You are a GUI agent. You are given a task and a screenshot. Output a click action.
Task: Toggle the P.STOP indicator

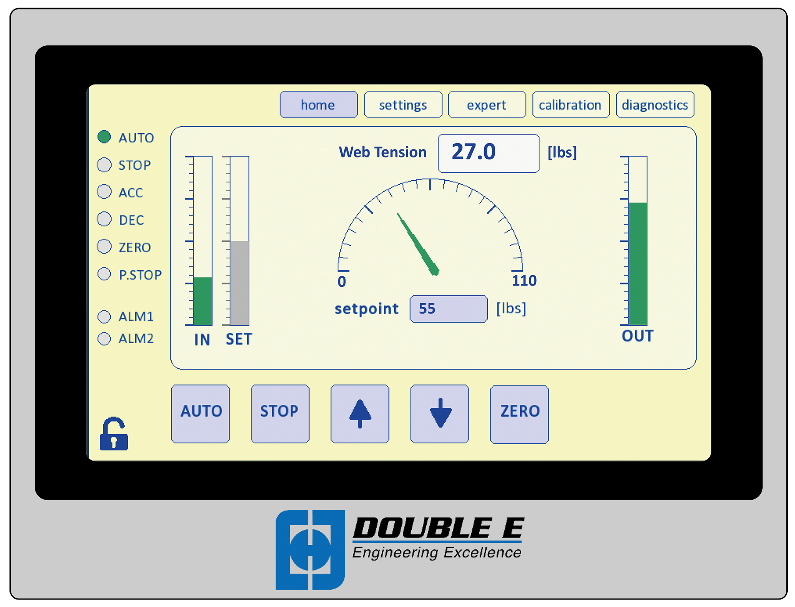point(105,273)
